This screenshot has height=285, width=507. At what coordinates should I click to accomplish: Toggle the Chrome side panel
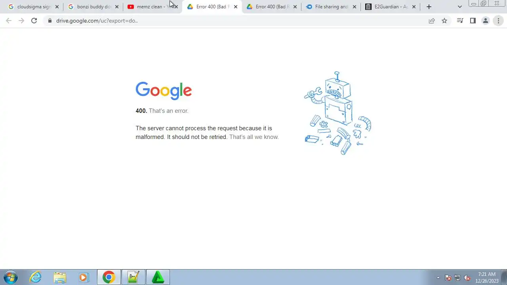tap(473, 21)
